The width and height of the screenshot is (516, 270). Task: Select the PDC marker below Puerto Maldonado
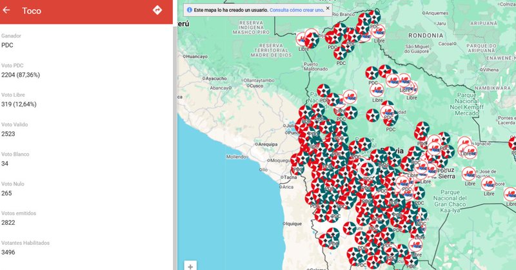[x=324, y=91]
